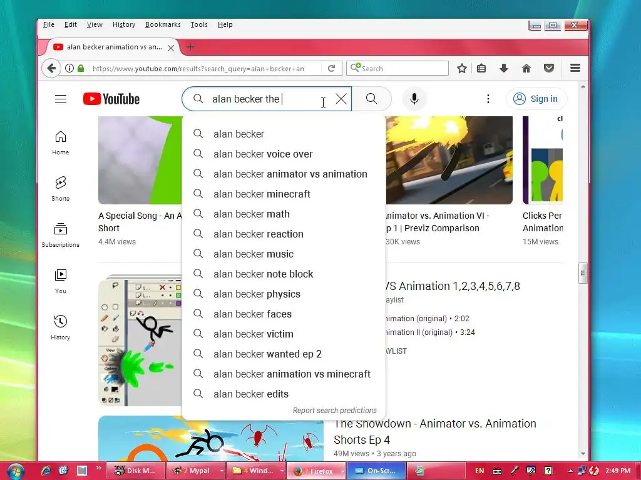Switch to On-Scr... taskbar button
Viewport: 641px width, 480px height.
point(376,471)
